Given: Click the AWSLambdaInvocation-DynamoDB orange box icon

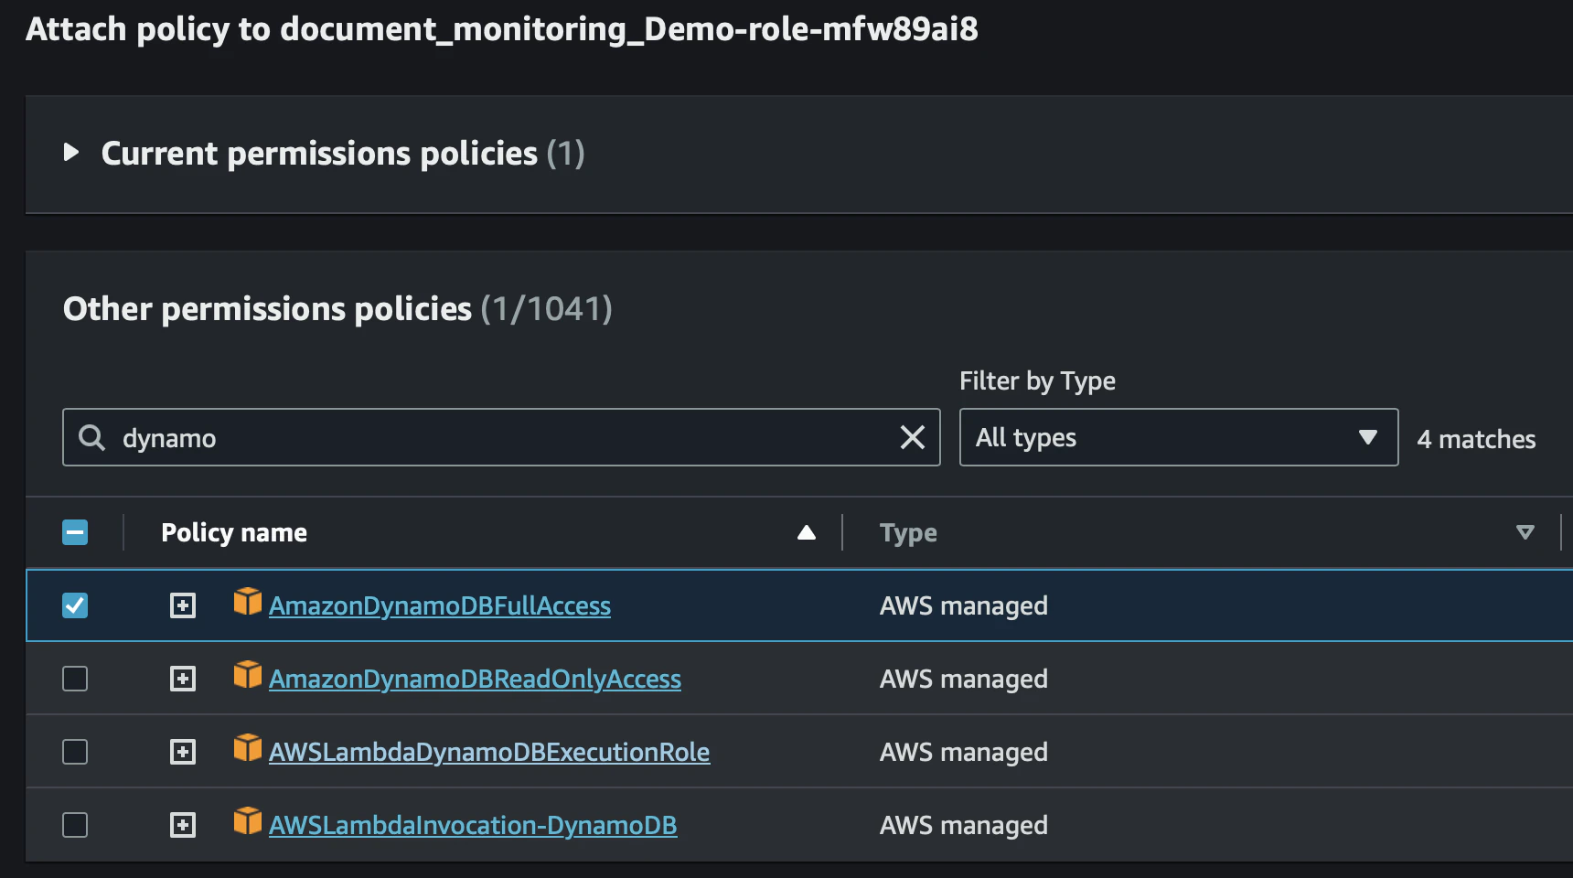Looking at the screenshot, I should pos(247,821).
